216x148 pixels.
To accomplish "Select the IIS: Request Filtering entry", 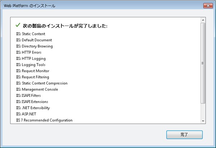I will pos(32,77).
